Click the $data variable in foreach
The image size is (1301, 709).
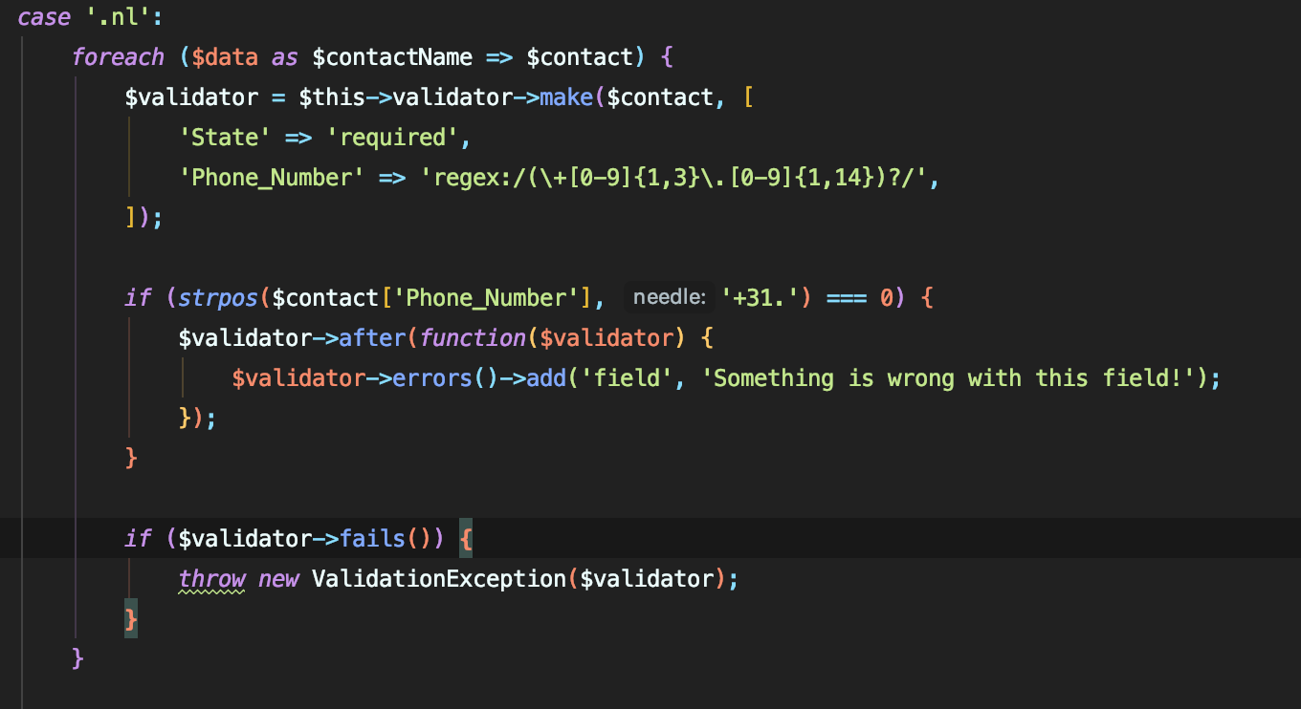pos(225,57)
